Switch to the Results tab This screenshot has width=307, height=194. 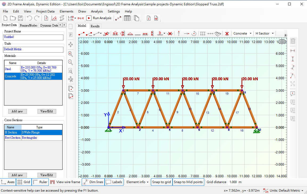(95, 26)
